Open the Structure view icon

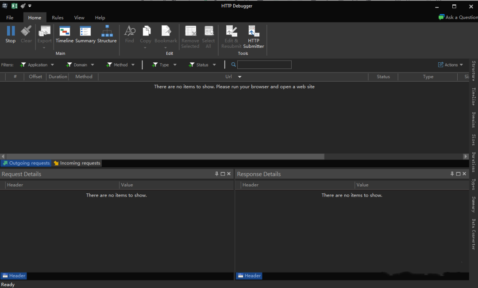(x=107, y=31)
